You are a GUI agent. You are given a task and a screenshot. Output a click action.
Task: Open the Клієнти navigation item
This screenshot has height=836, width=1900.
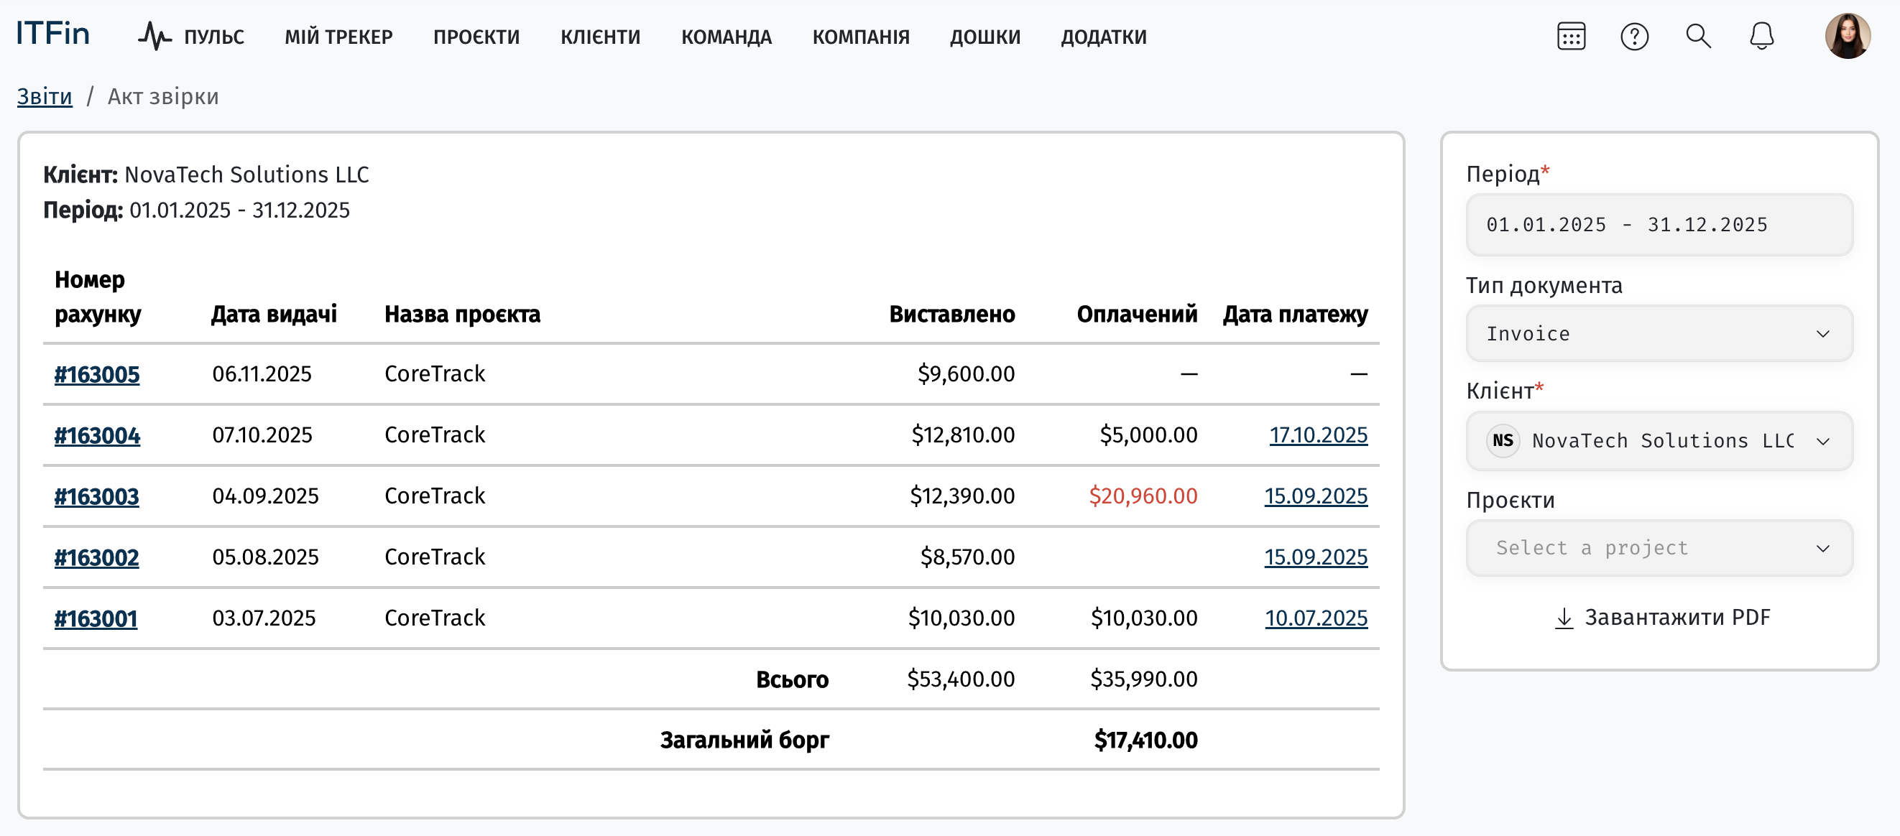point(600,37)
